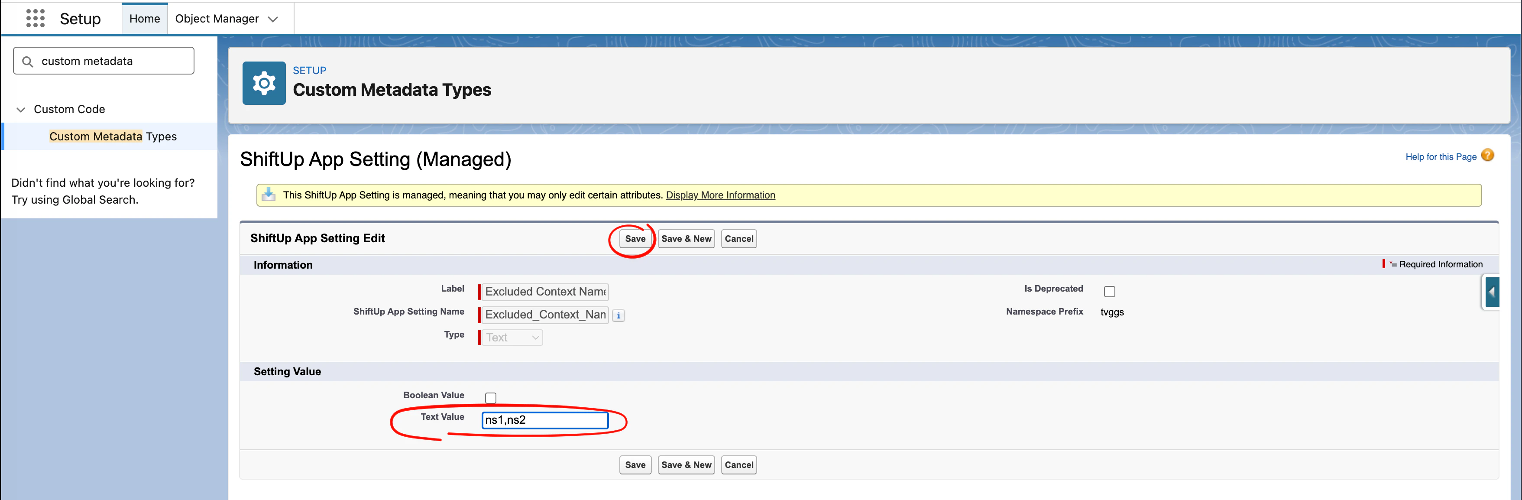Toggle the Is Deprecated checkbox
Viewport: 1522px width, 500px height.
point(1109,291)
